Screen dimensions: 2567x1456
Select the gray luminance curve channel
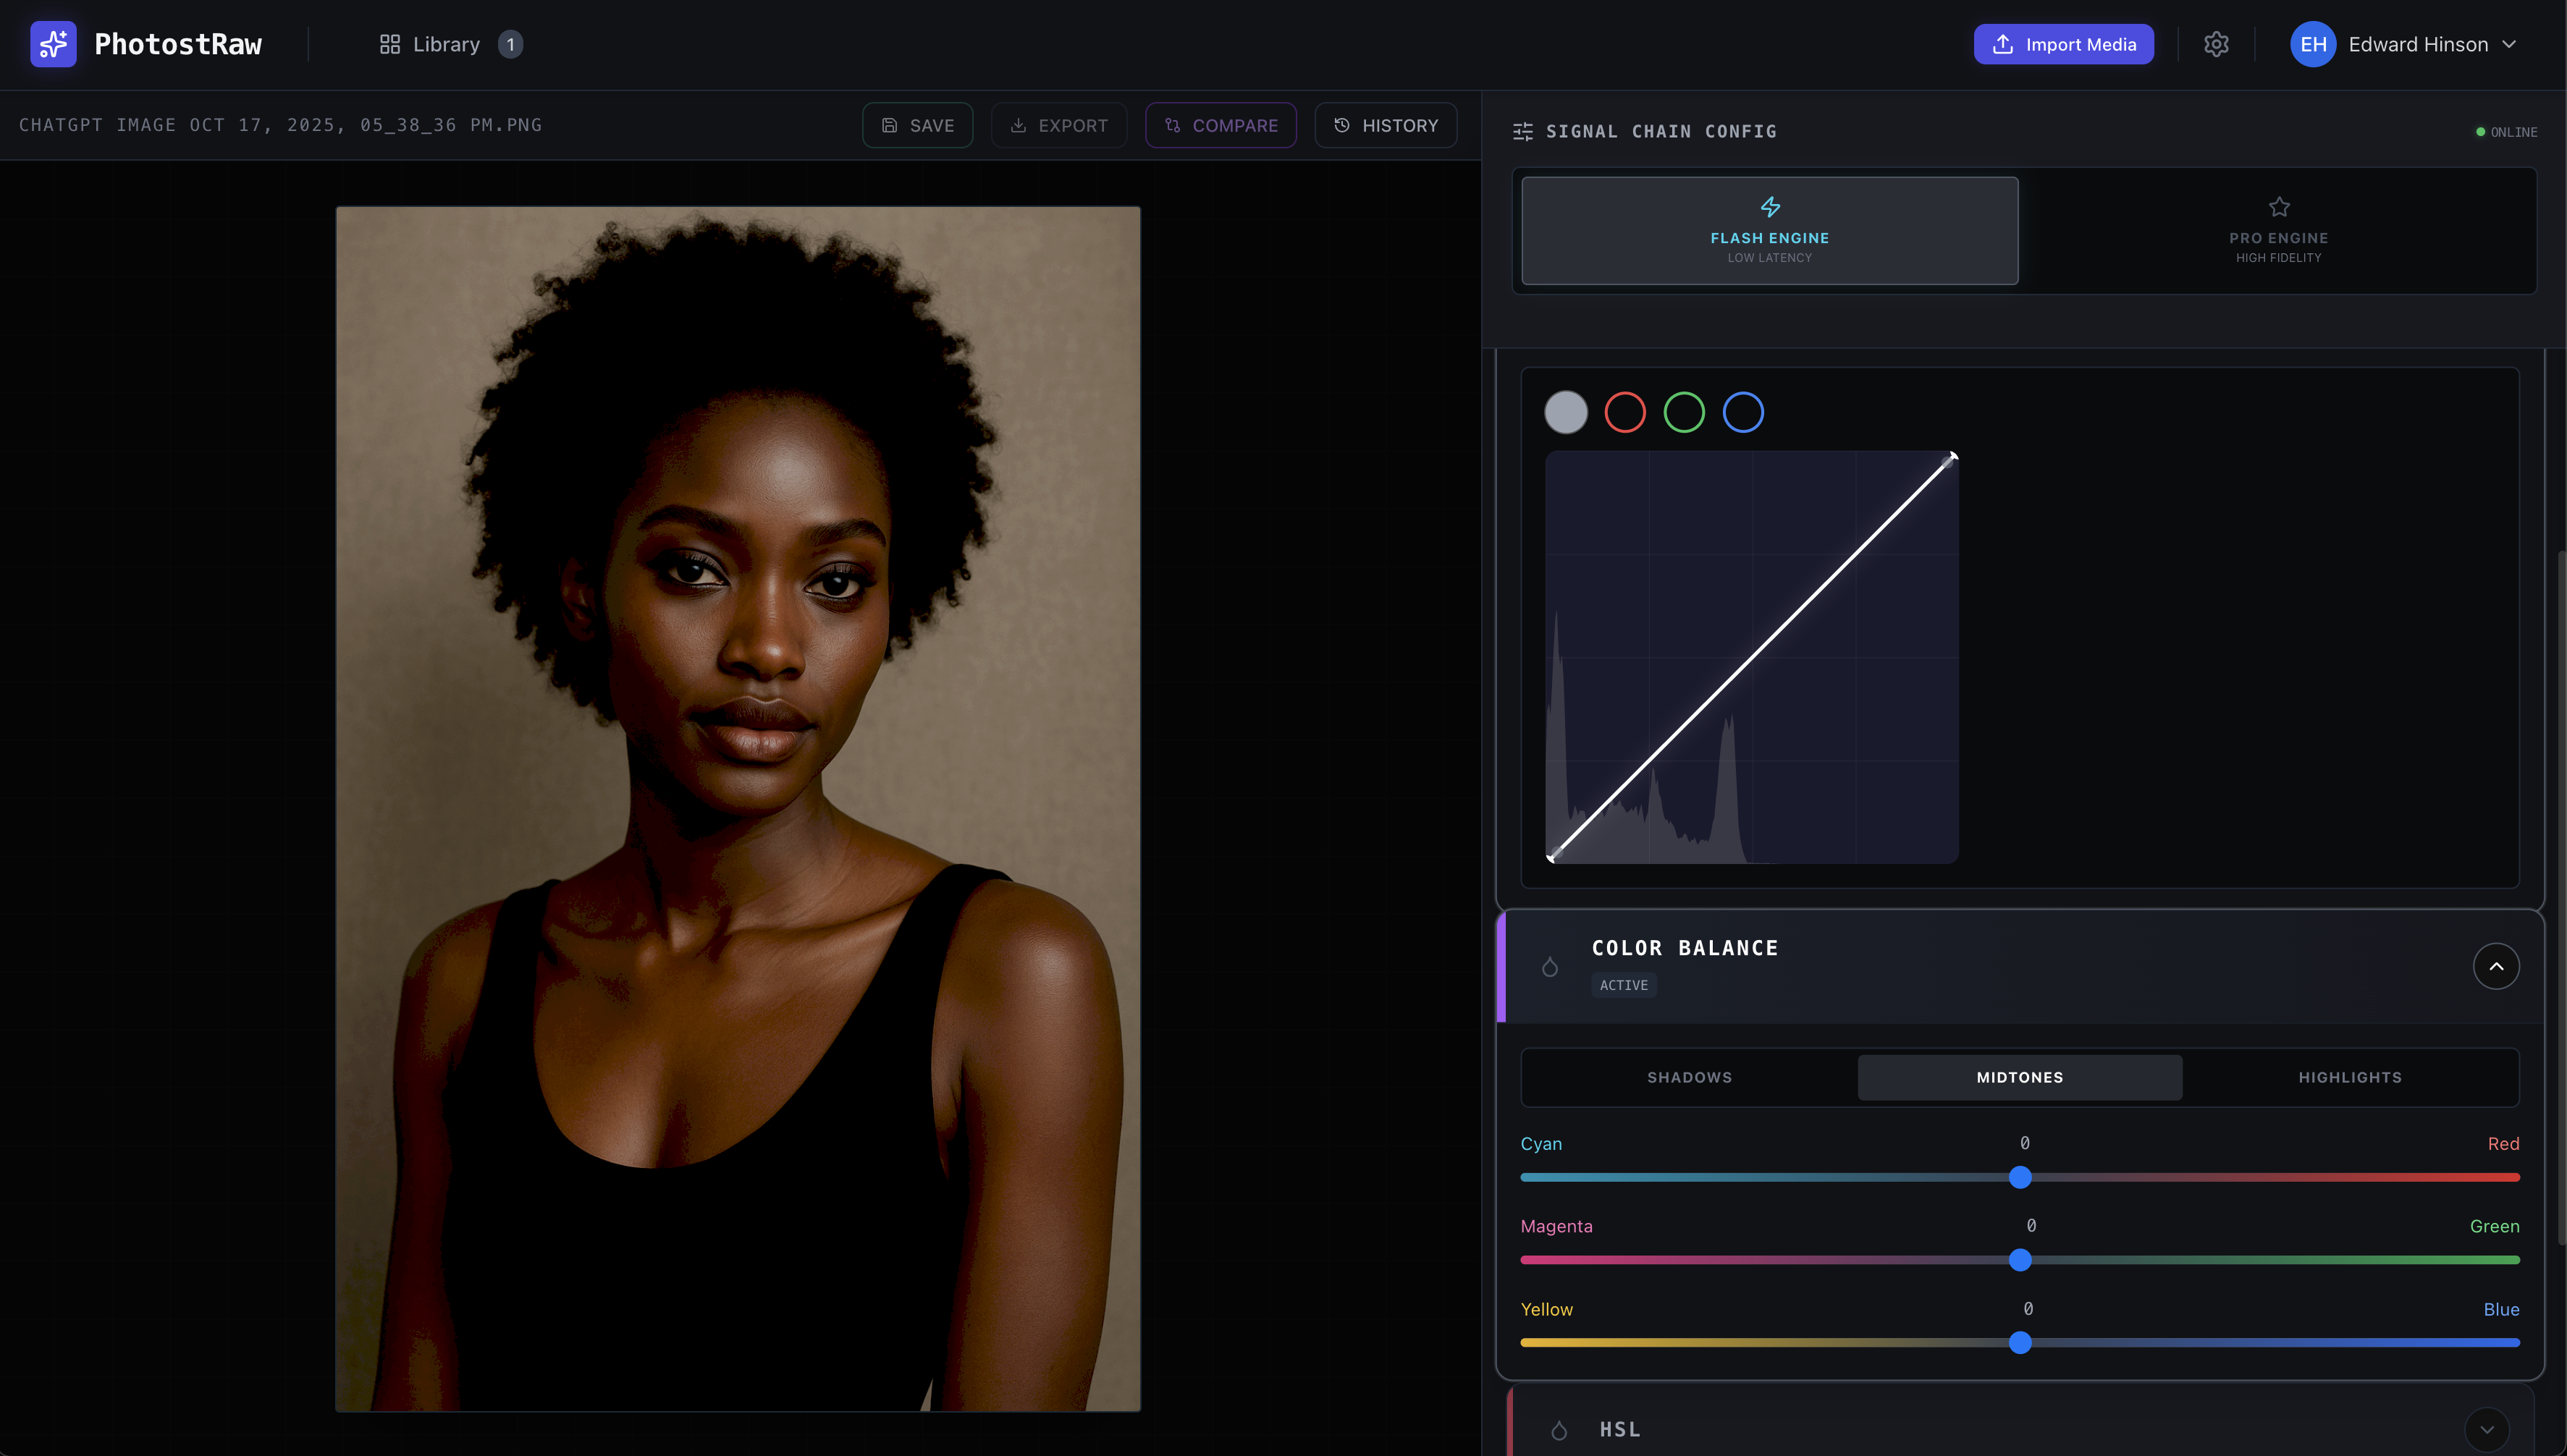click(x=1566, y=412)
